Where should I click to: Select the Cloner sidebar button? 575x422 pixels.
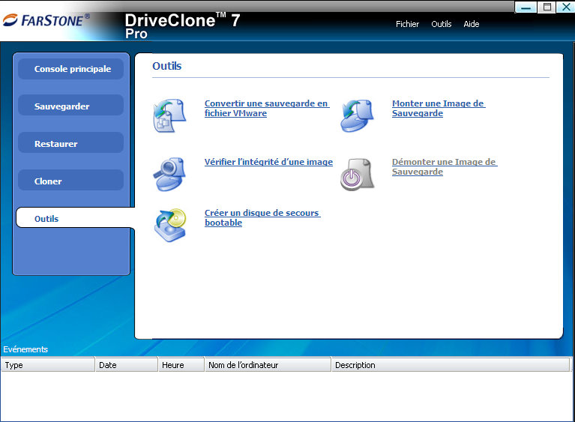(70, 181)
